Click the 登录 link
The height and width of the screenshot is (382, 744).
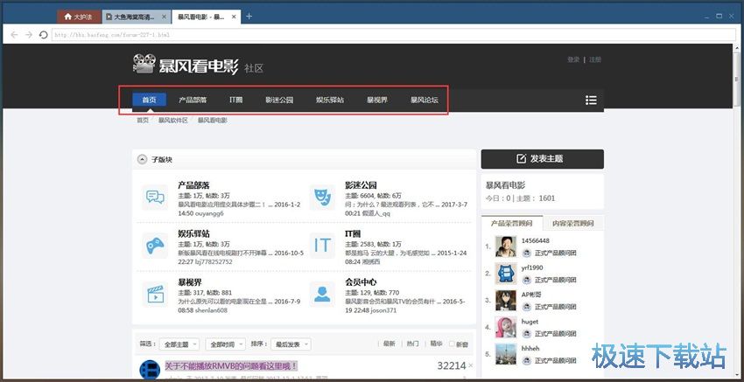click(573, 59)
